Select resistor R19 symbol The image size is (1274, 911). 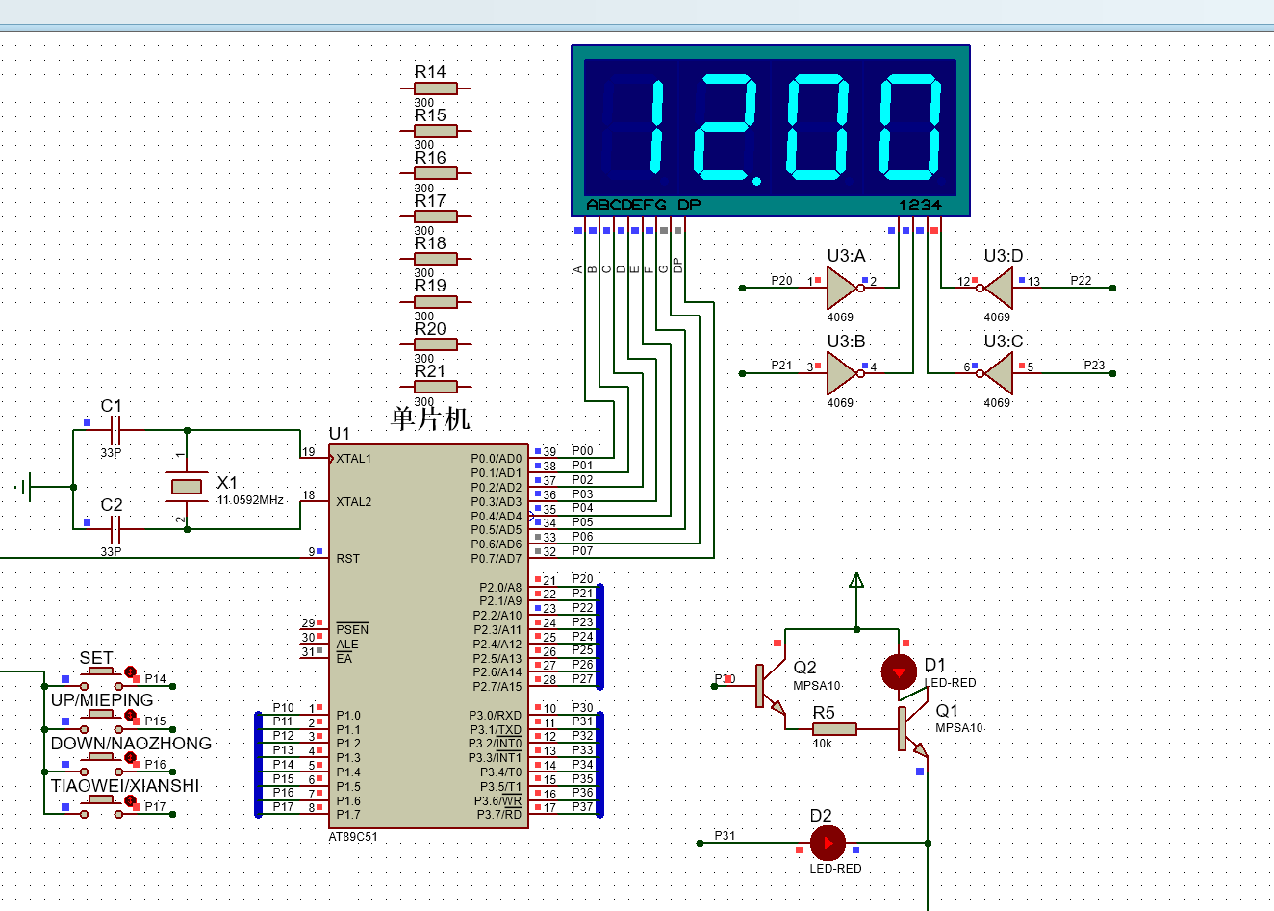click(x=436, y=301)
